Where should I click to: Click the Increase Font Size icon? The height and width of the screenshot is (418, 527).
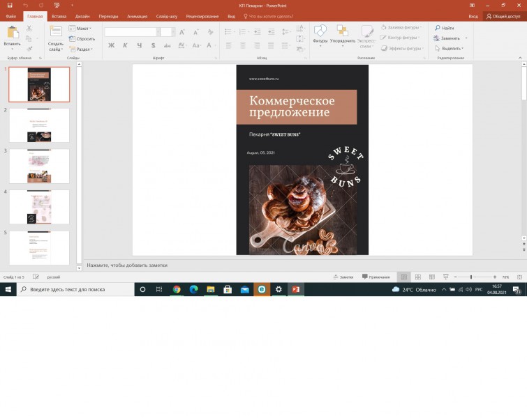pyautogui.click(x=181, y=32)
